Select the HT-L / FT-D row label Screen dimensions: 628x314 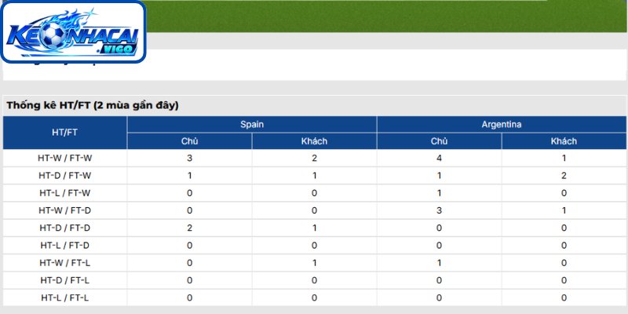pos(65,245)
